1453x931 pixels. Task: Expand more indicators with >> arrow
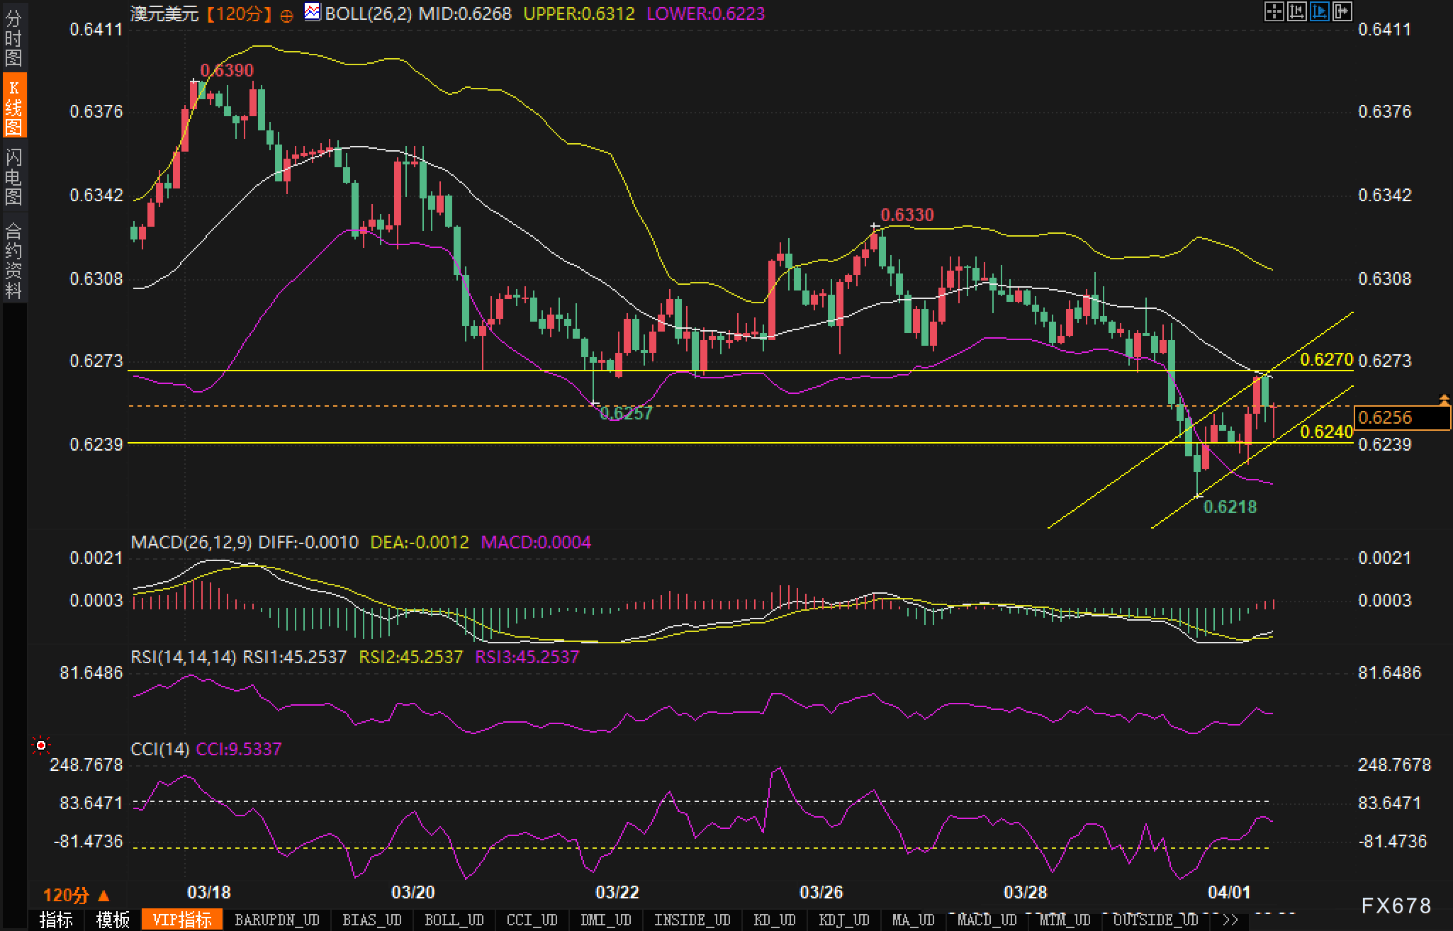(x=1230, y=920)
